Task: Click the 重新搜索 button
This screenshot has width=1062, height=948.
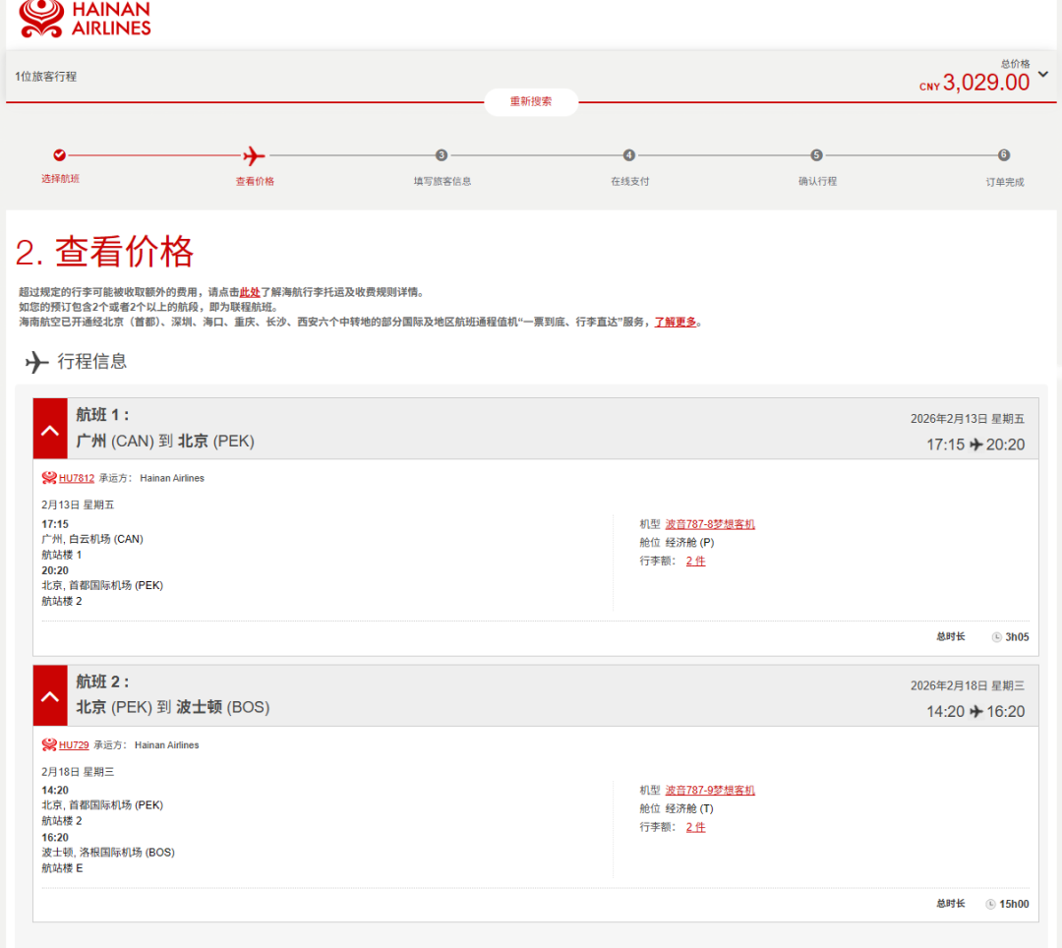Action: click(531, 101)
